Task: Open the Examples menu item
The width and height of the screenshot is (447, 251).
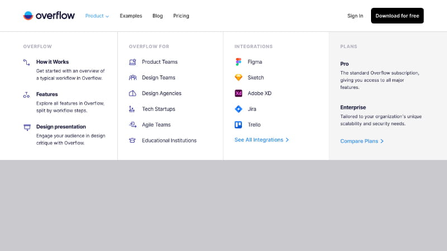Action: tap(131, 16)
